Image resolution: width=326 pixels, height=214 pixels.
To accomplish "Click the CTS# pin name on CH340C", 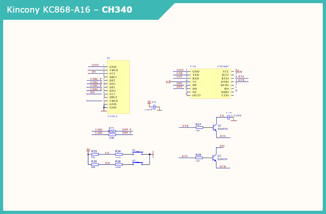I will pos(225,96).
